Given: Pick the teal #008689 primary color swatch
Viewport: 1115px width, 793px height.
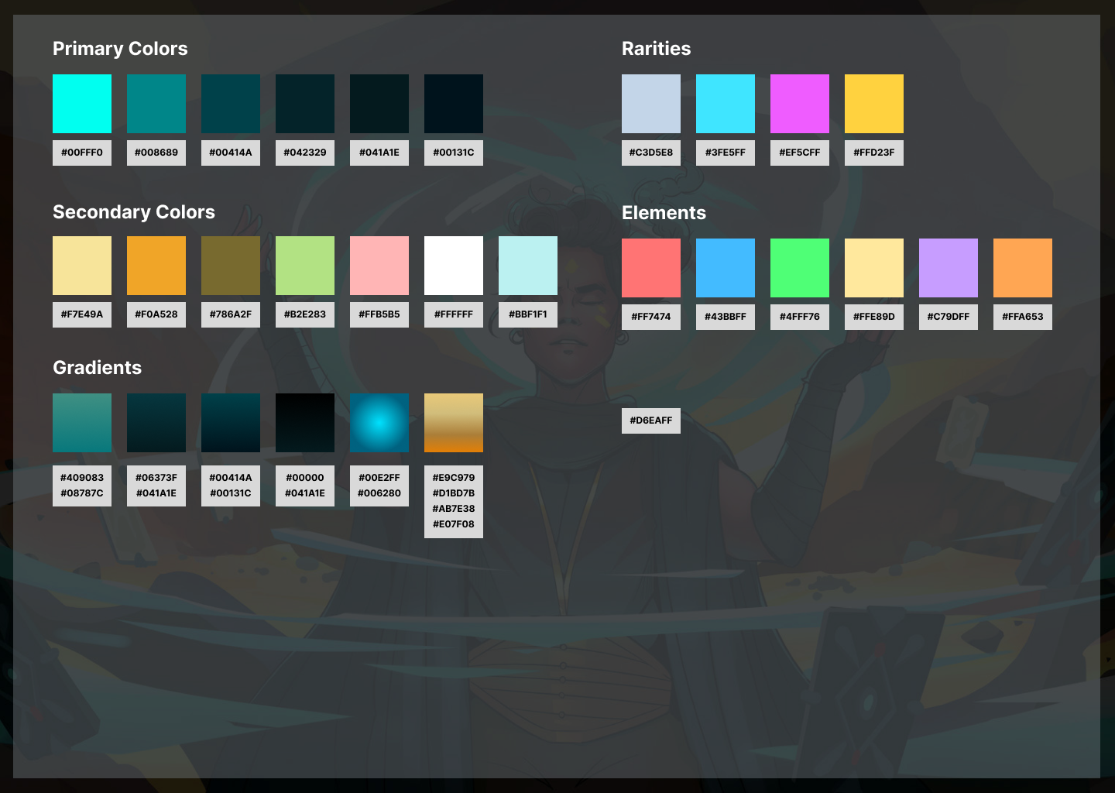Looking at the screenshot, I should pyautogui.click(x=156, y=104).
